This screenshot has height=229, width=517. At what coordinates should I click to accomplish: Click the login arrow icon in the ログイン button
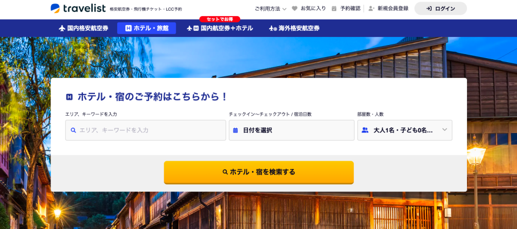[429, 9]
